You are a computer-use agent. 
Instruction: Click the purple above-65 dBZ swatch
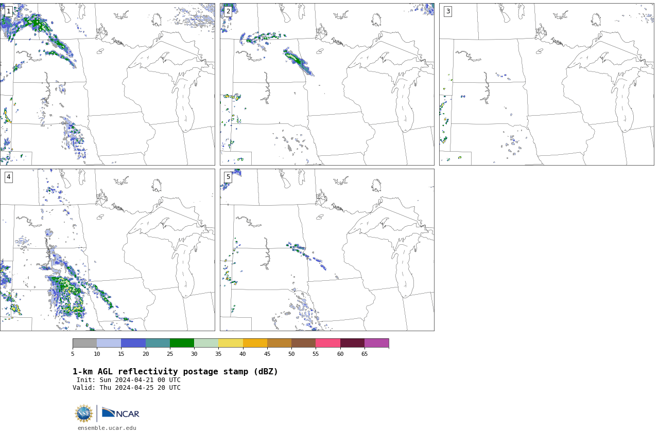(x=376, y=343)
